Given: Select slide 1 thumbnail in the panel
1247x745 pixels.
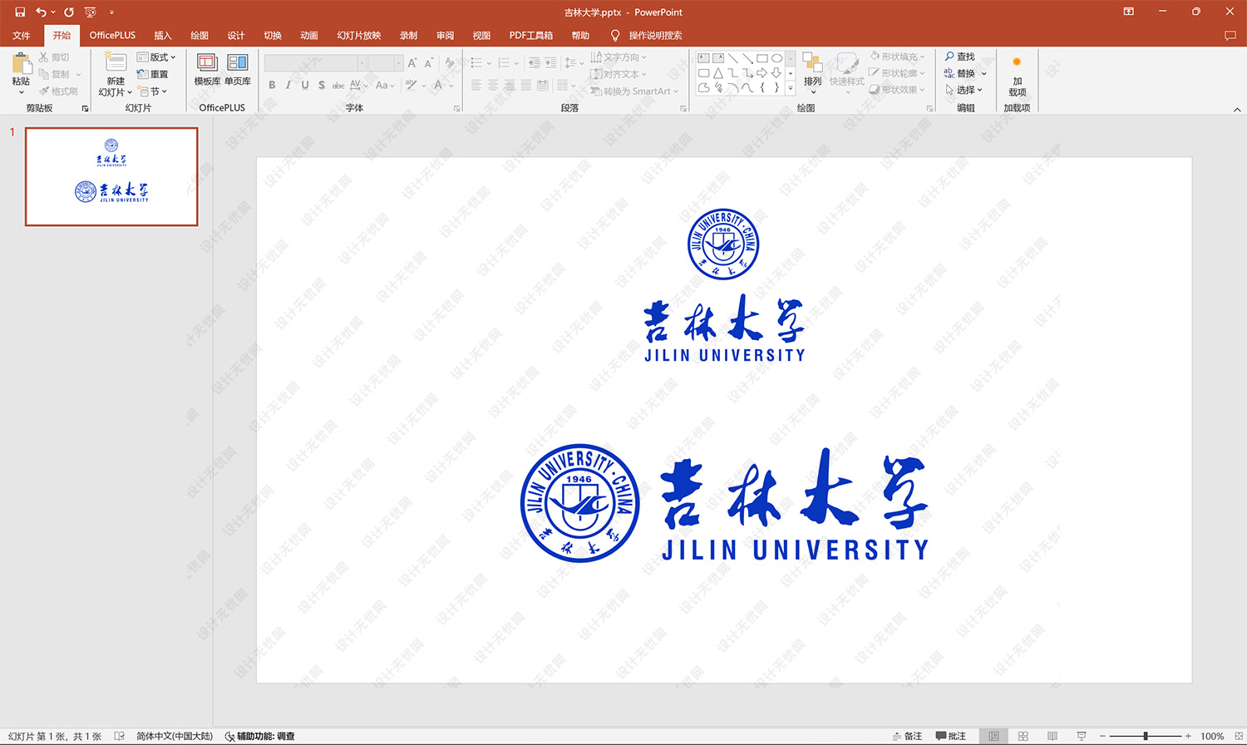Looking at the screenshot, I should click(111, 176).
